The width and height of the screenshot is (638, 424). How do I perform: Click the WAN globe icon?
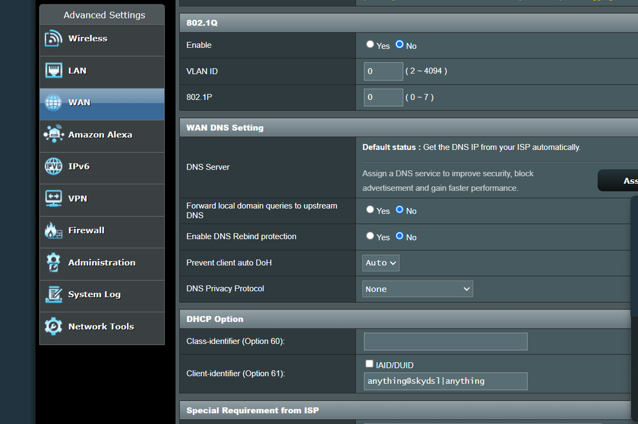point(54,103)
